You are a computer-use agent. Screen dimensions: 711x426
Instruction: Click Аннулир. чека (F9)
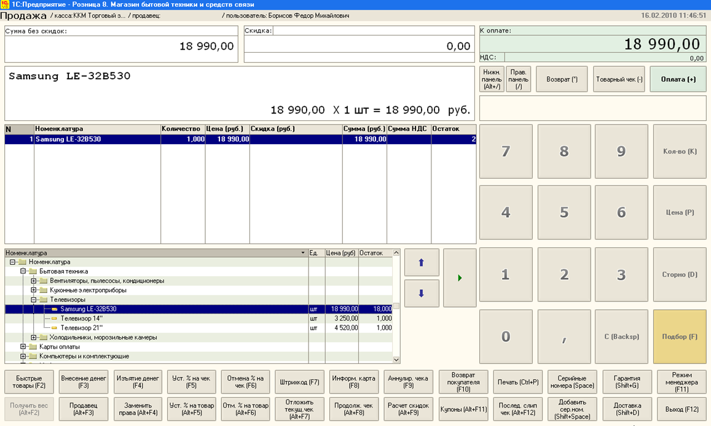click(408, 382)
